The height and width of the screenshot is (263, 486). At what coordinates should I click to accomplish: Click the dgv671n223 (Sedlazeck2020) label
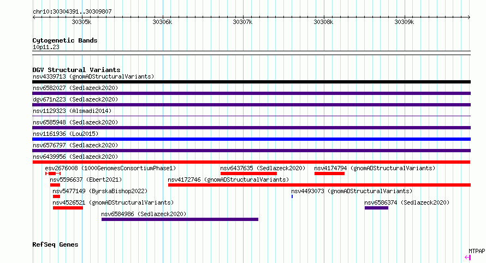click(75, 99)
